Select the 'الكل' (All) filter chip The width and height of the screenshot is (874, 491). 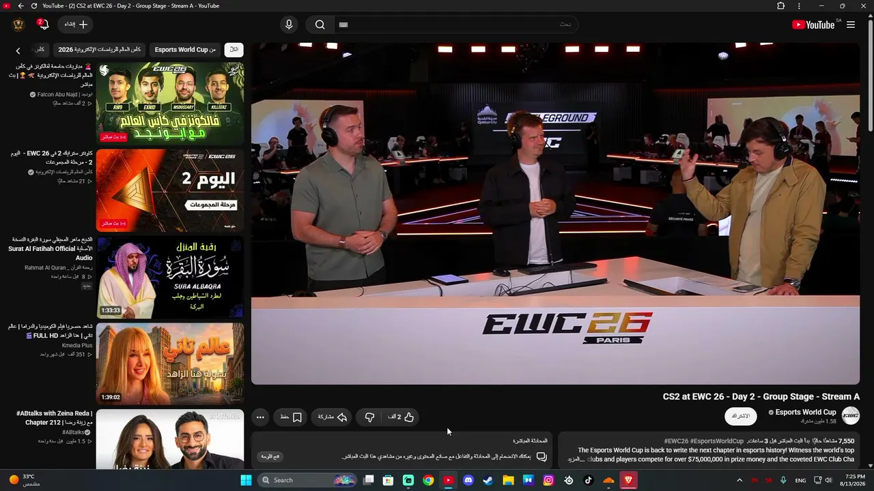(x=234, y=50)
